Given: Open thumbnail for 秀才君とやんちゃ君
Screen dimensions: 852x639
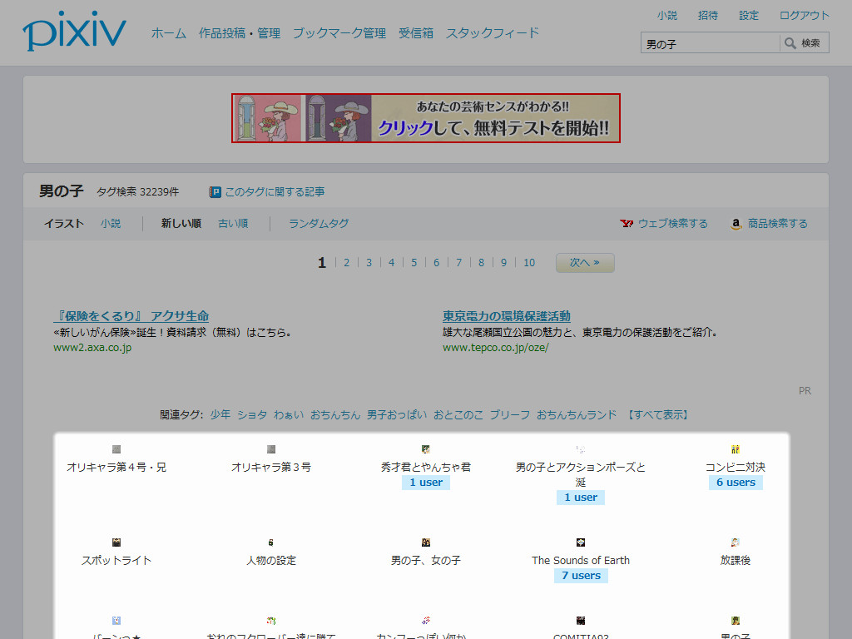Looking at the screenshot, I should [426, 449].
